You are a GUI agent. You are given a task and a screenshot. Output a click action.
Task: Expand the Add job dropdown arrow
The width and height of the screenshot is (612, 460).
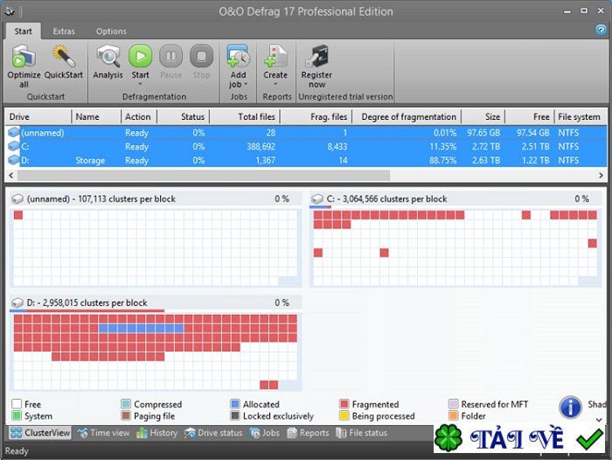pyautogui.click(x=246, y=84)
